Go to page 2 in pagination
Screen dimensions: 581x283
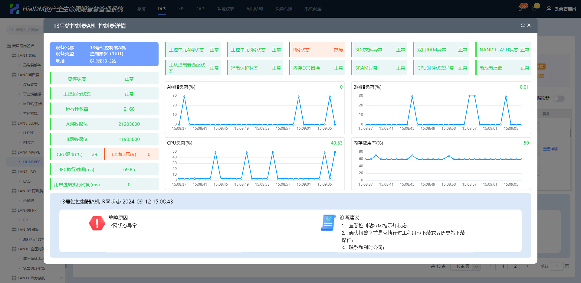[515, 266]
